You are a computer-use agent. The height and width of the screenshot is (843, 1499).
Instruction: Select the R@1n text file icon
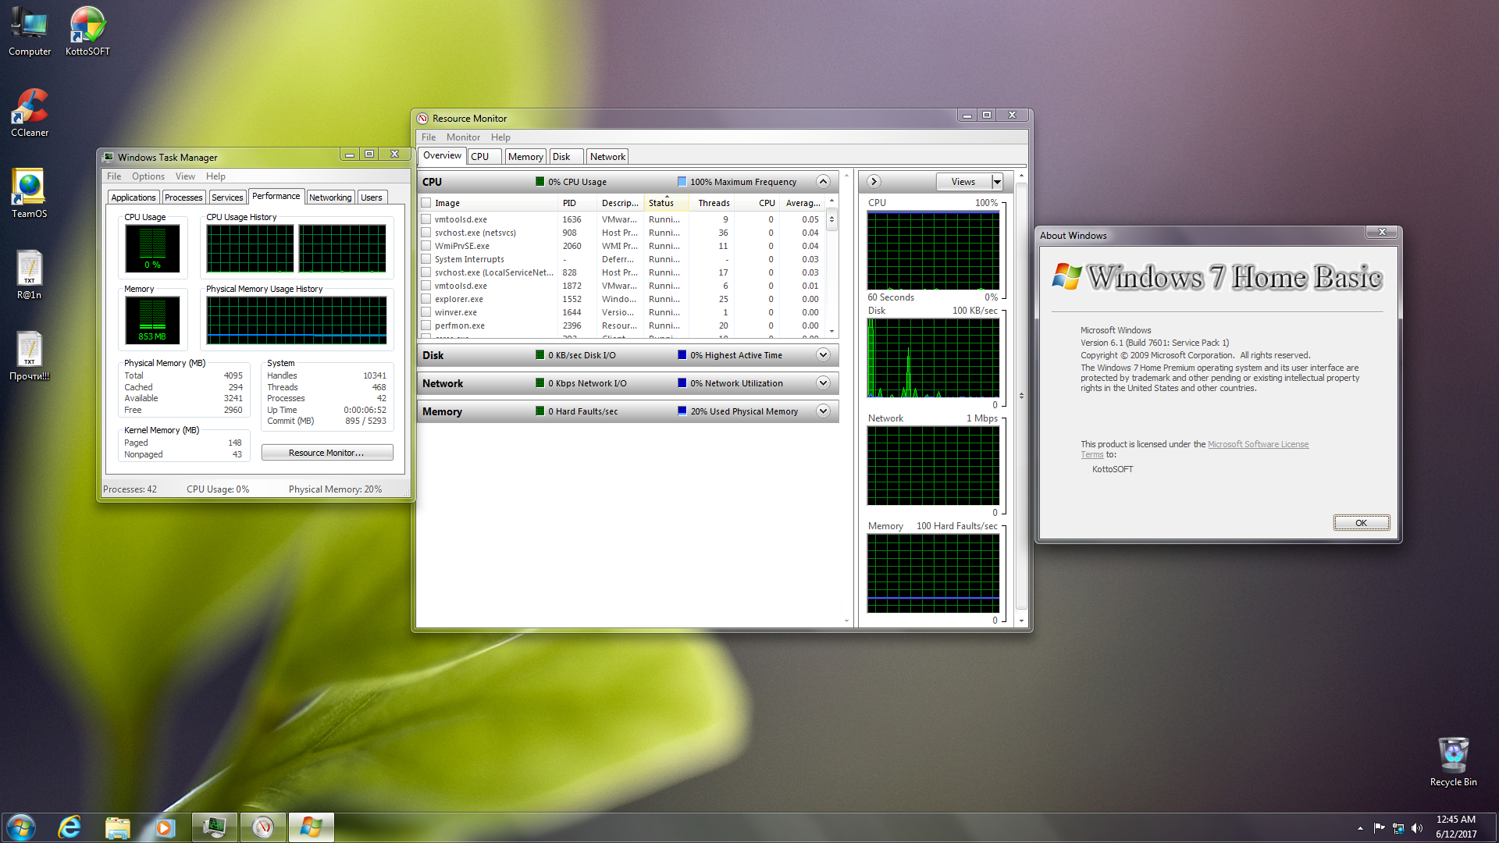[30, 275]
